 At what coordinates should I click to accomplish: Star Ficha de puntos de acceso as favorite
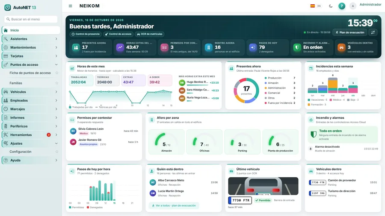click(57, 73)
